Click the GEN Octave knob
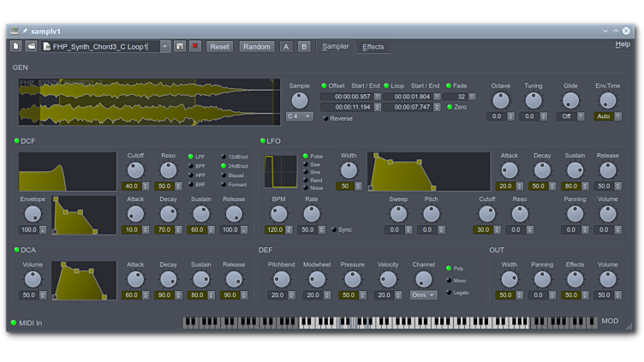Image resolution: width=644 pixels, height=362 pixels. [500, 101]
